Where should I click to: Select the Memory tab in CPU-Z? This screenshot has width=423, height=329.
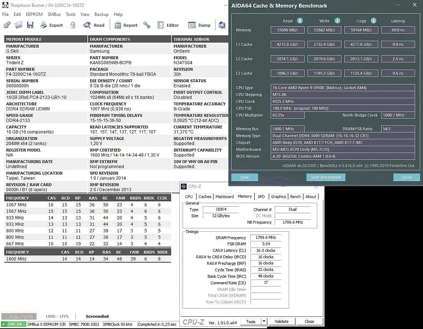[245, 196]
